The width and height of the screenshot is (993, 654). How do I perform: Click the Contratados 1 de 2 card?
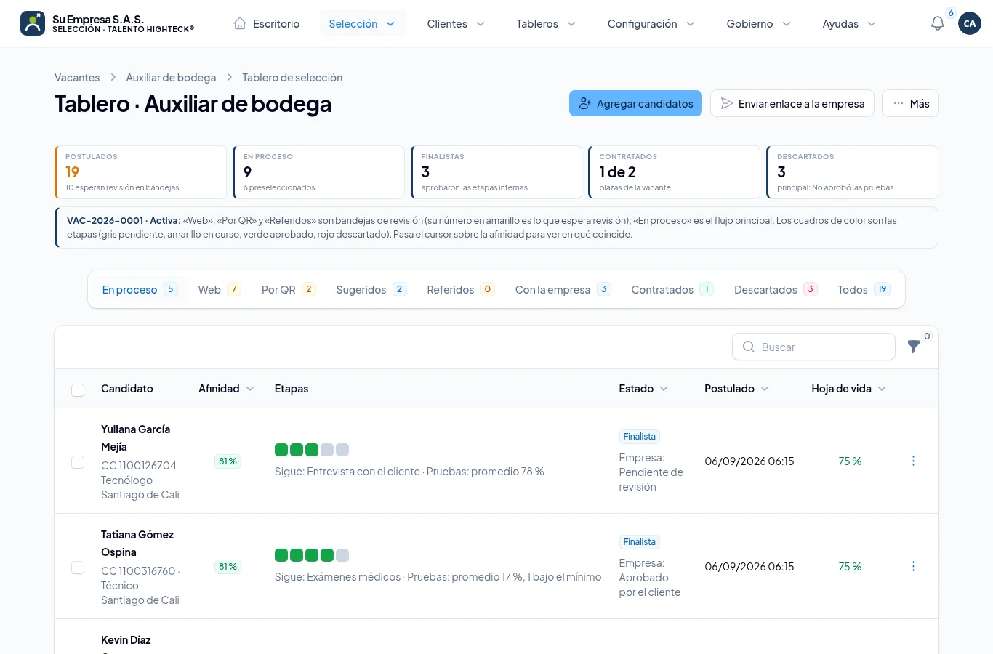tap(674, 172)
